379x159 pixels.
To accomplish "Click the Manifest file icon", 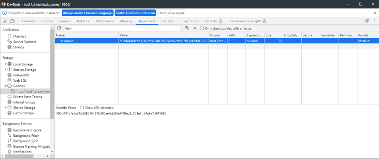I will pos(9,36).
